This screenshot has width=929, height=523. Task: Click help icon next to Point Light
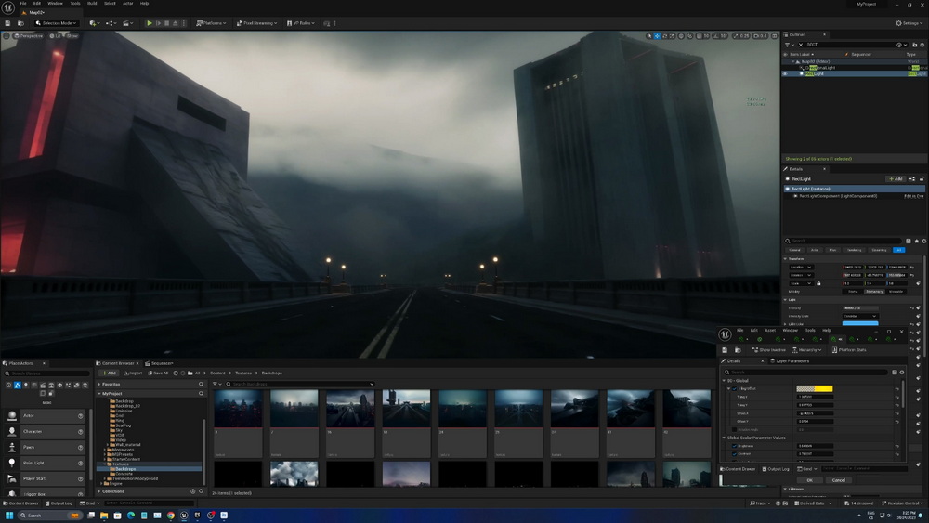81,463
